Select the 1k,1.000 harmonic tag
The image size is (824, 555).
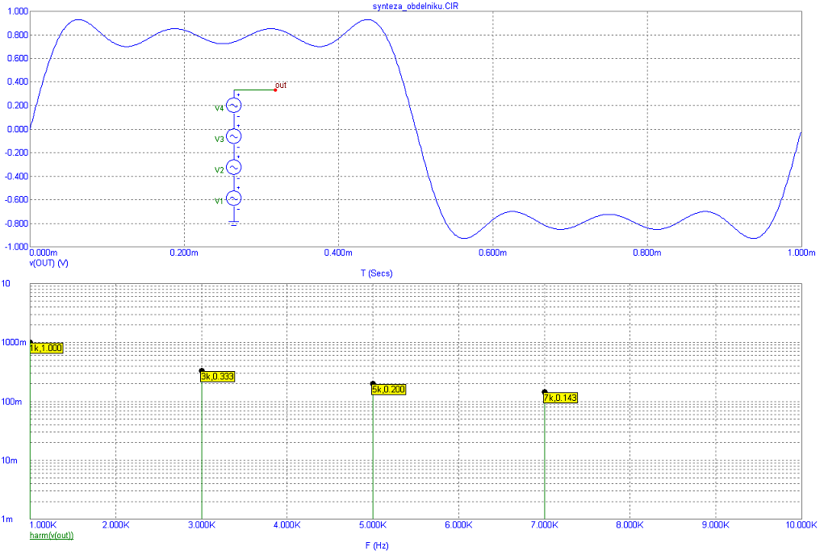(x=46, y=348)
